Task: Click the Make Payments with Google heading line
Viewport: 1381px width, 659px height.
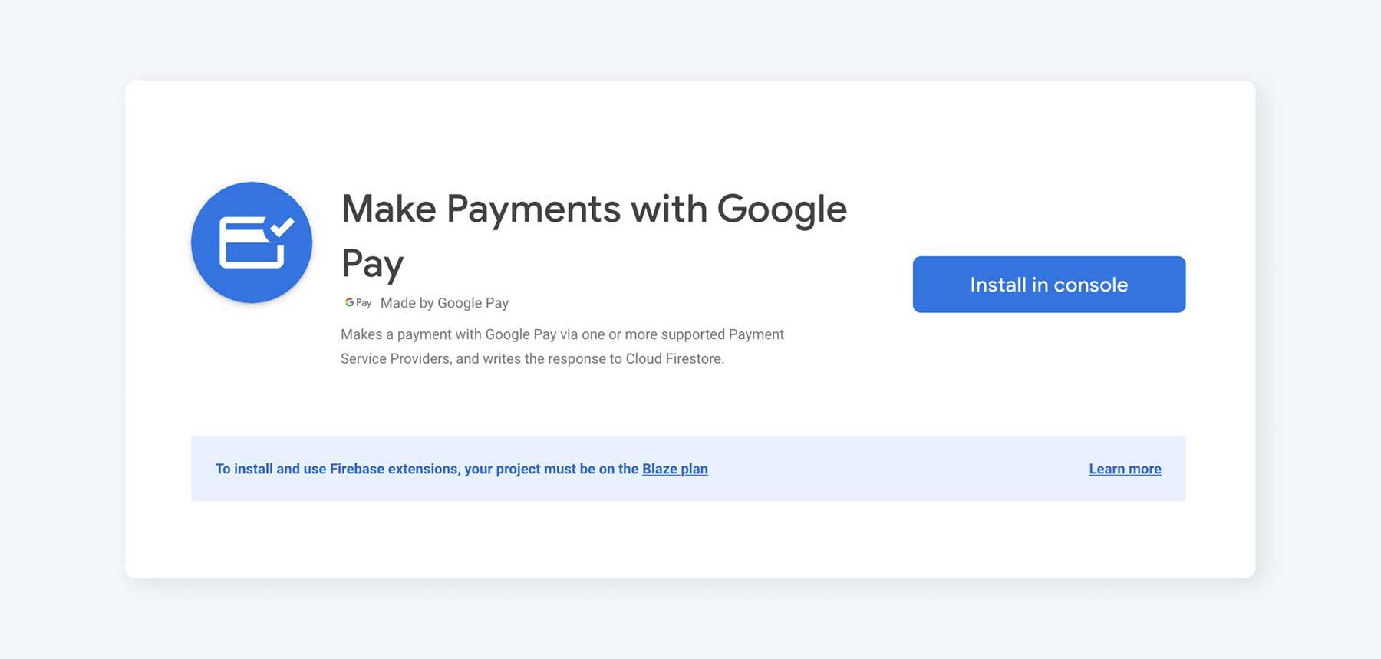Action: click(594, 209)
